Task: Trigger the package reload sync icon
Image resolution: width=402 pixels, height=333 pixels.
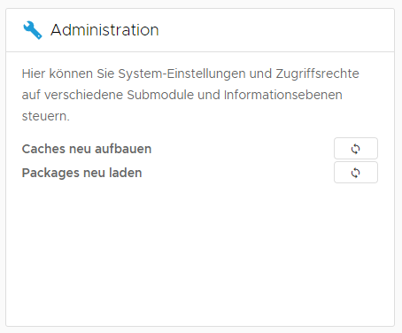Action: 356,173
